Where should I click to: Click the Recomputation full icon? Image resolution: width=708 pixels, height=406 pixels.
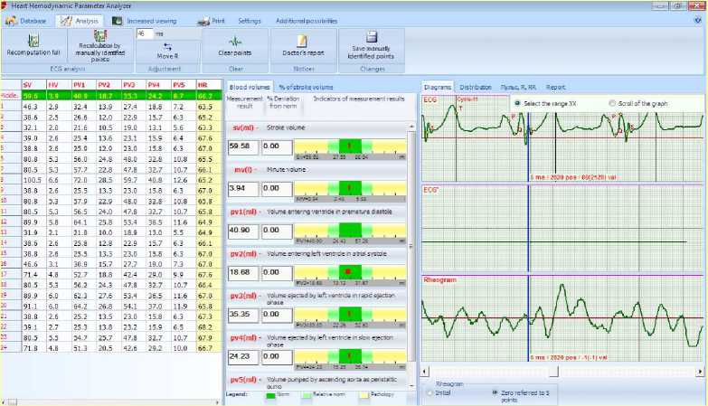[x=33, y=40]
